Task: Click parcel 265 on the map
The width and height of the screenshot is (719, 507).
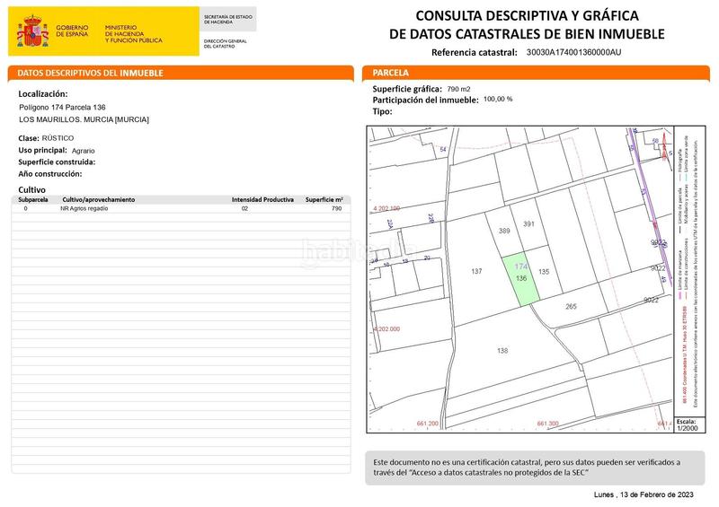Action: point(571,307)
